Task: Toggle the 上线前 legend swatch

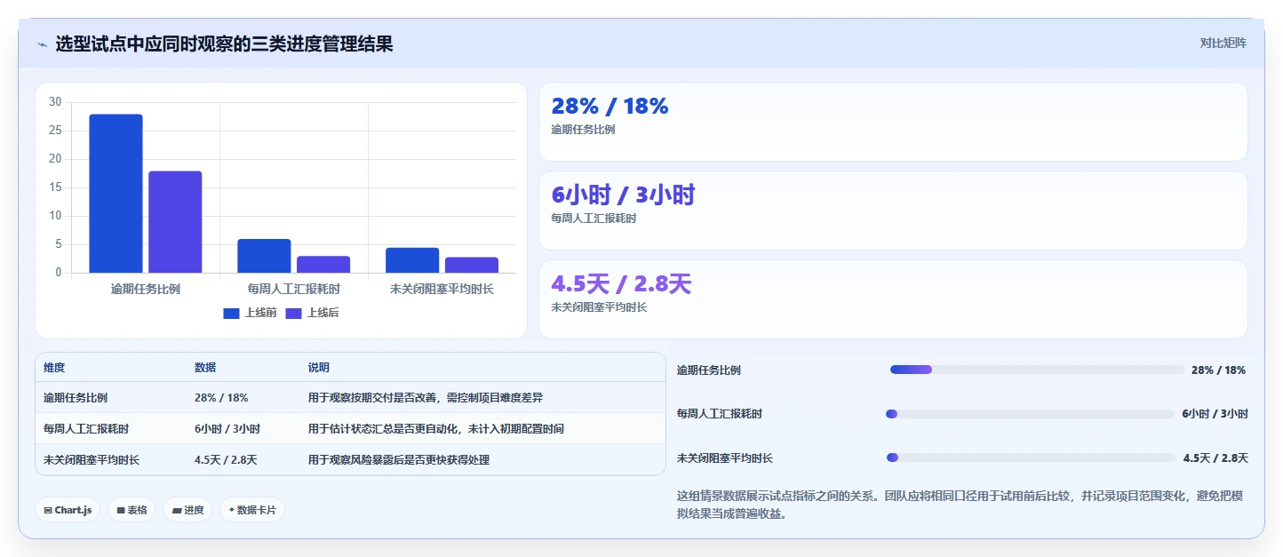Action: click(231, 313)
